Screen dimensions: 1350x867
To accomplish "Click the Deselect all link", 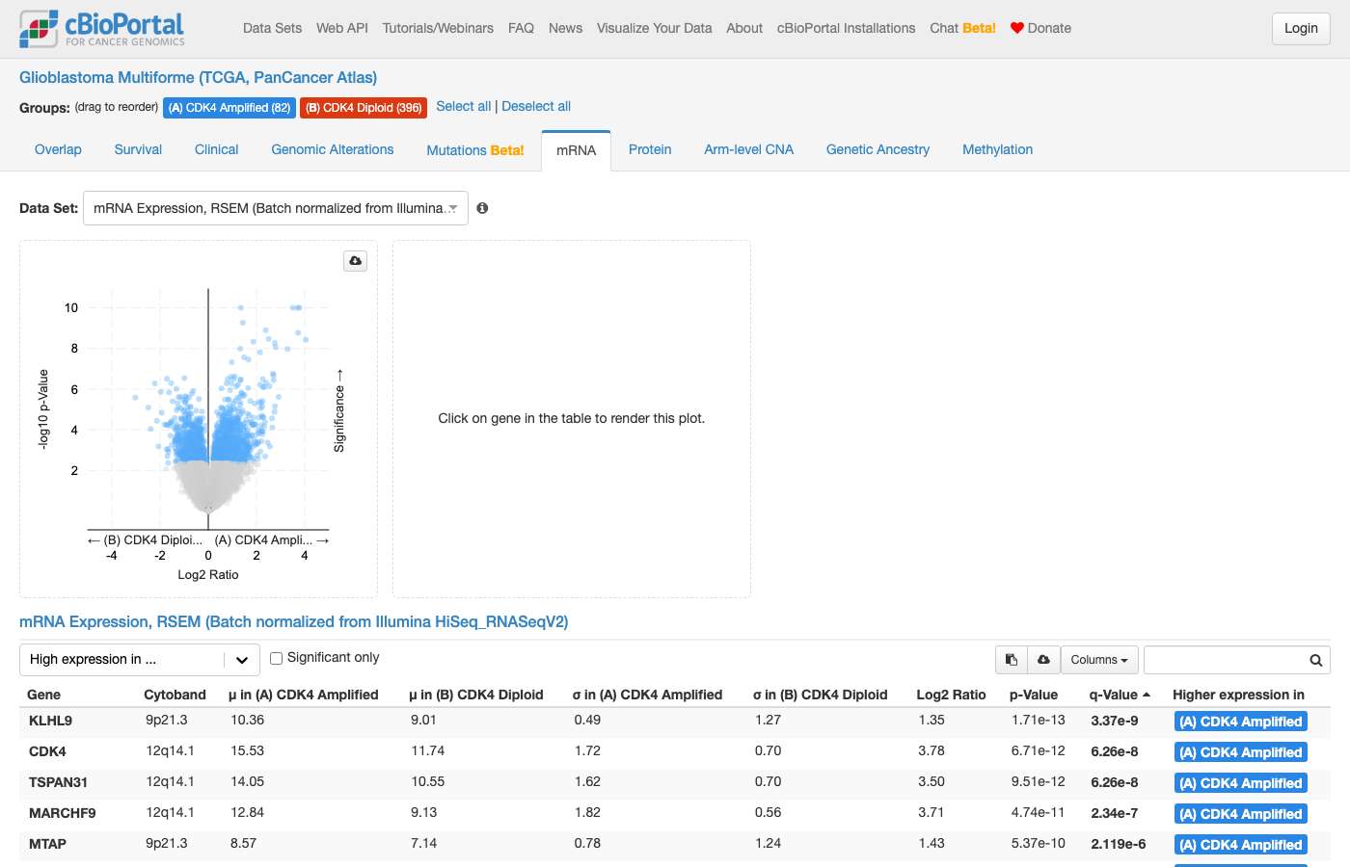I will pos(536,106).
